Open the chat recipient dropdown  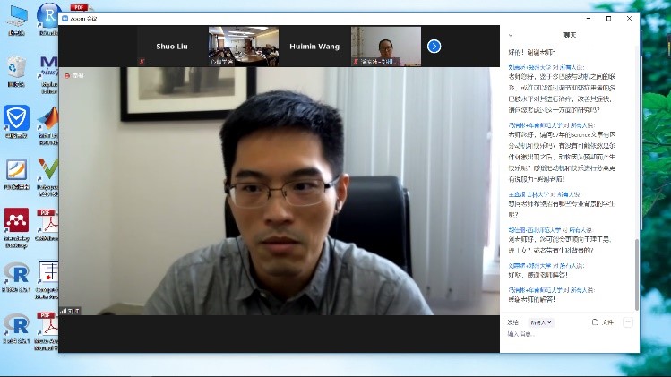pyautogui.click(x=541, y=321)
